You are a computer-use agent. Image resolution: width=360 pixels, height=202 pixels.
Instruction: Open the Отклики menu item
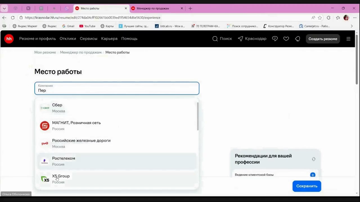point(68,39)
